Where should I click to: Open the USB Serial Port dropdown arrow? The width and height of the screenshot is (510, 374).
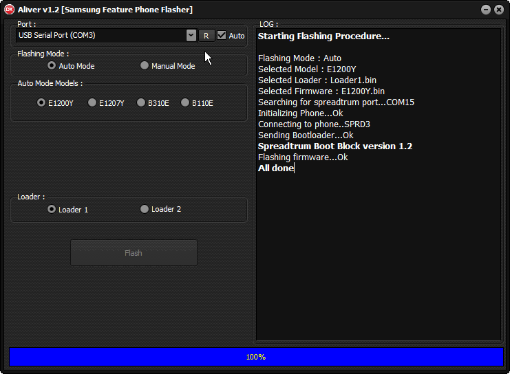[x=191, y=36]
